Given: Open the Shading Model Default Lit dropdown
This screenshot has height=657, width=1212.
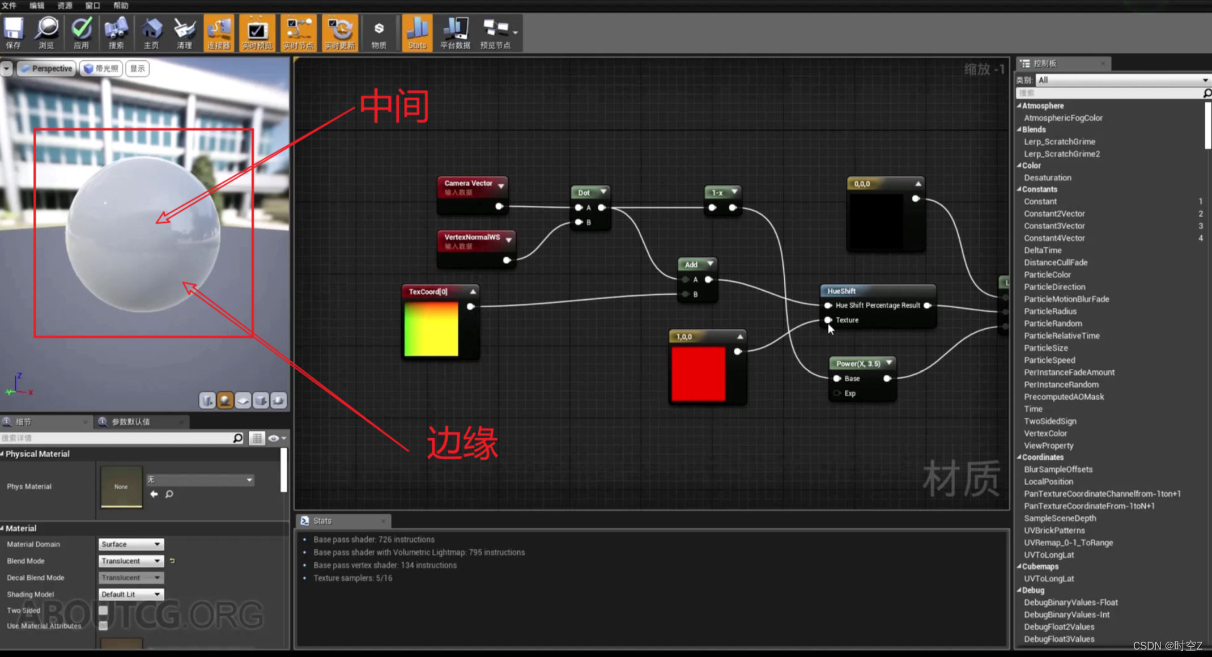Looking at the screenshot, I should (x=131, y=594).
